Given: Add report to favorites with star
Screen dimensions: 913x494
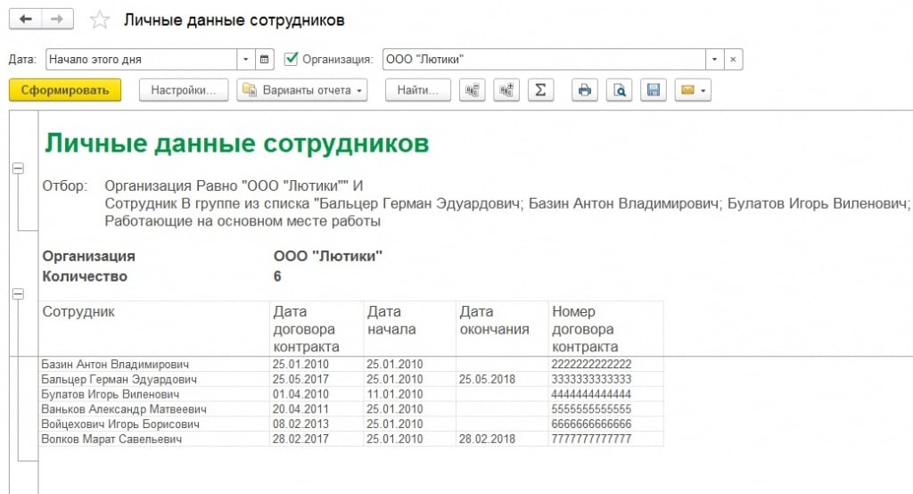Looking at the screenshot, I should click(x=101, y=20).
